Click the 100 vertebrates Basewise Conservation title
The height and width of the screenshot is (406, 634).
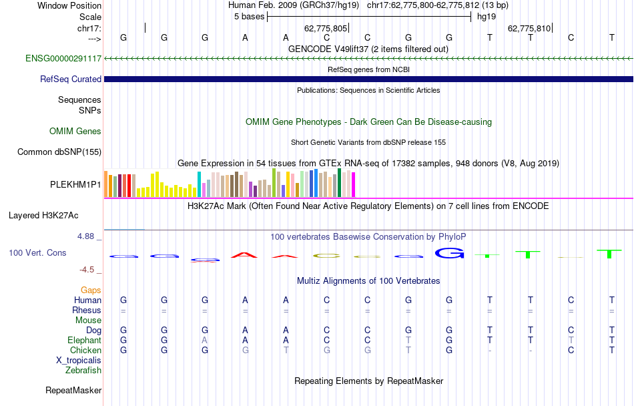pos(368,236)
